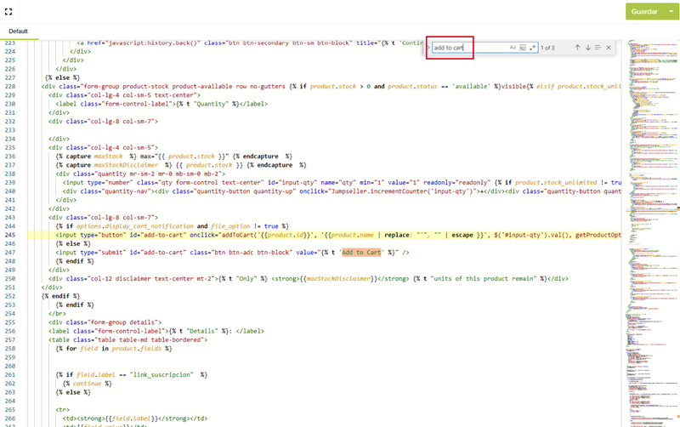
Task: Select the Default tab
Action: point(19,31)
